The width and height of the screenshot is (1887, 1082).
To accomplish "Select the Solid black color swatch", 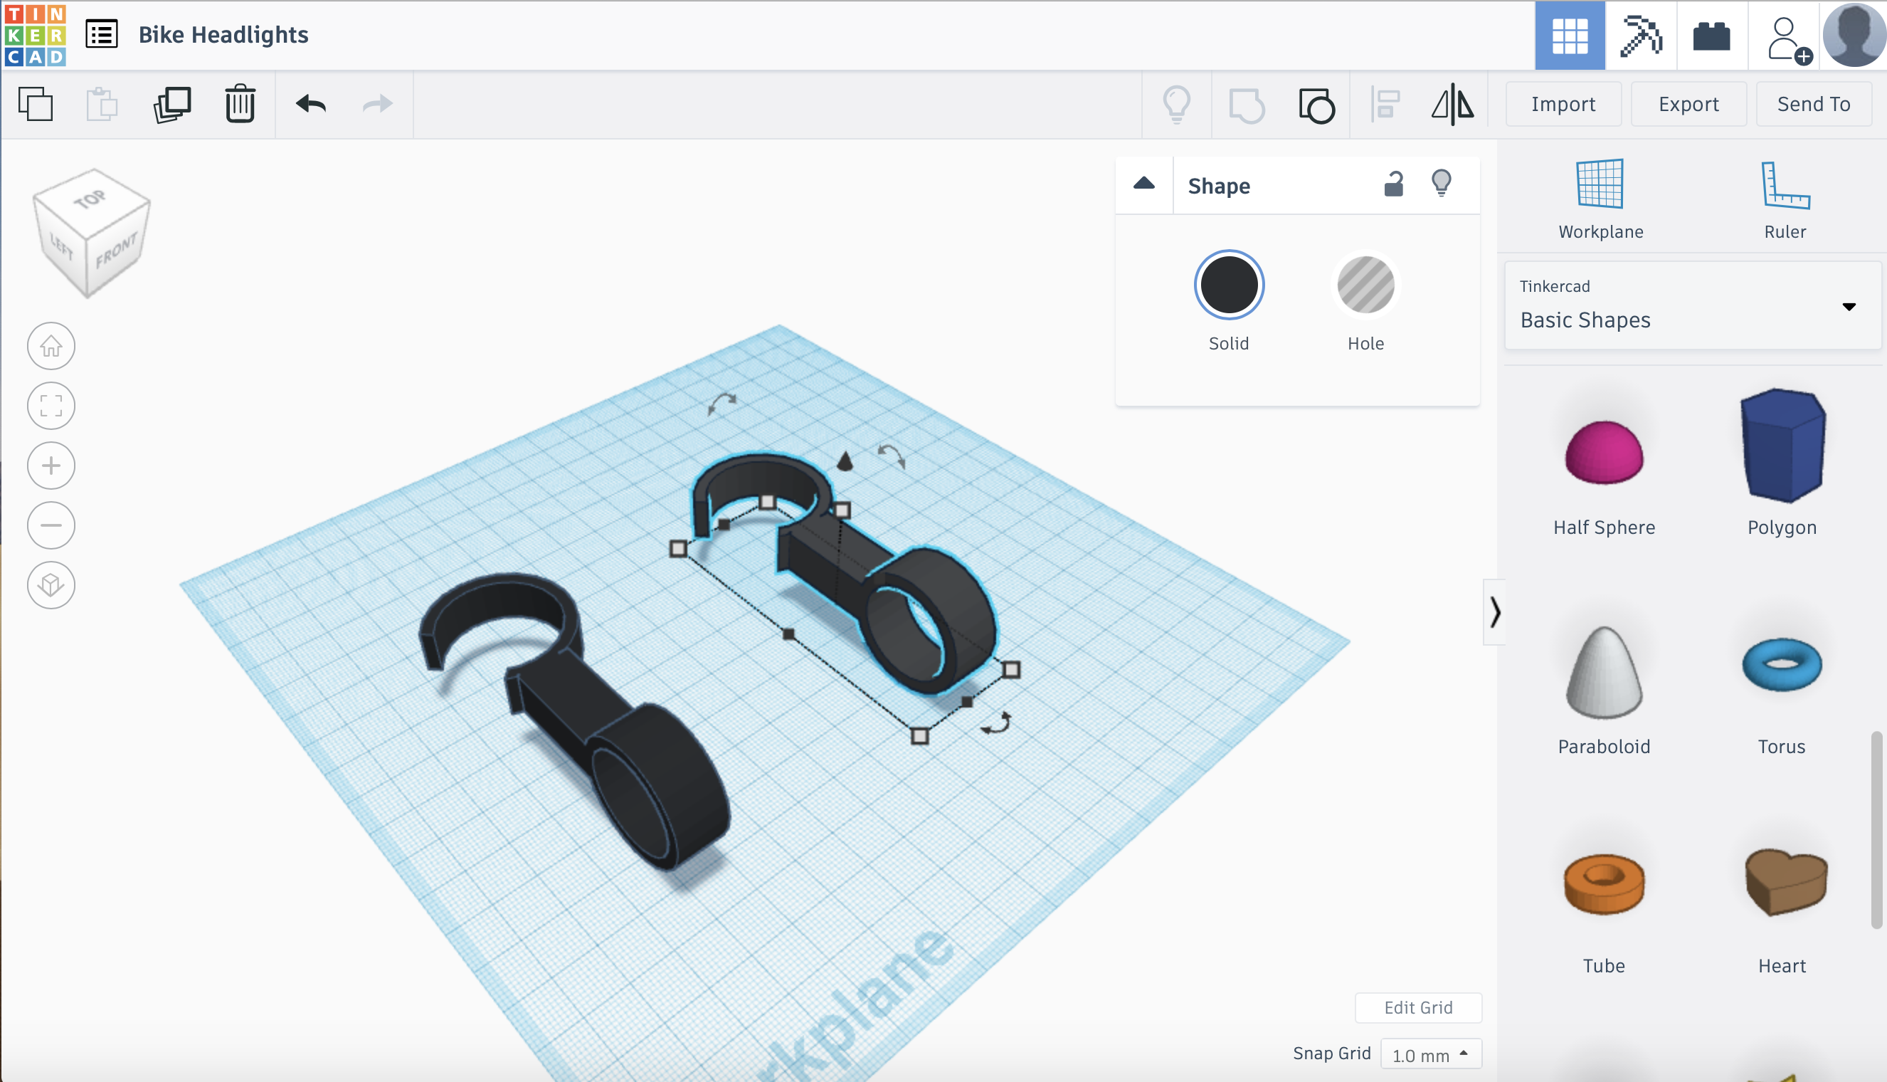I will tap(1228, 285).
